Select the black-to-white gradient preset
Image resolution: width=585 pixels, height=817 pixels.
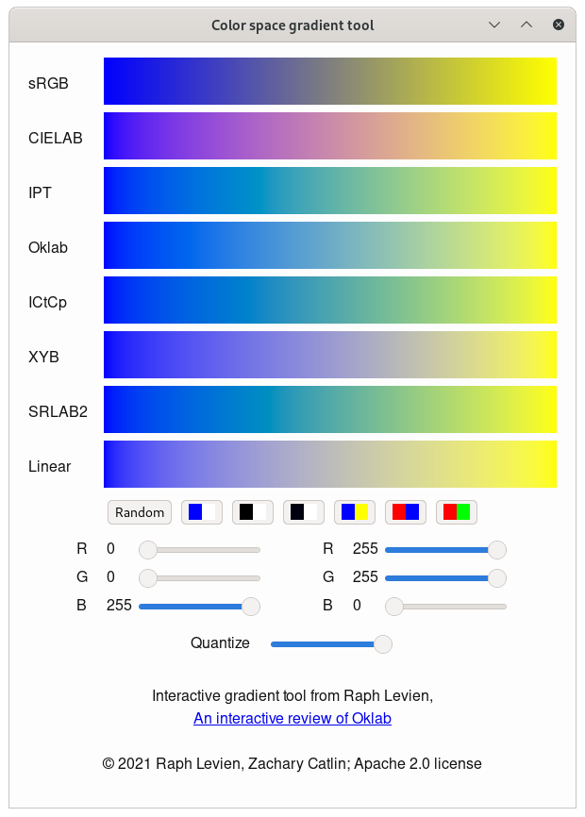(x=251, y=512)
